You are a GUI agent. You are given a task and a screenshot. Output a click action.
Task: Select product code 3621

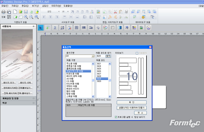click(99, 64)
